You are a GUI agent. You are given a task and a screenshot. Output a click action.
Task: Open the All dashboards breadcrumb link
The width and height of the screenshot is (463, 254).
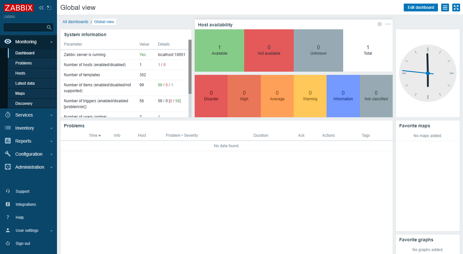(x=75, y=21)
